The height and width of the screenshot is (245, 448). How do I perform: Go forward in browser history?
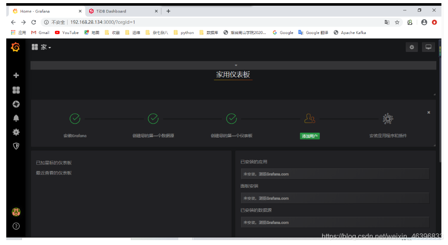23,22
